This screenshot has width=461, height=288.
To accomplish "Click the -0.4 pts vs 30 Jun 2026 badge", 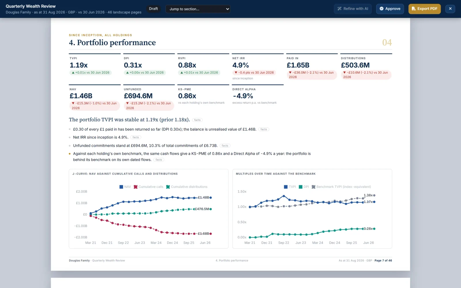I will 254,73.
